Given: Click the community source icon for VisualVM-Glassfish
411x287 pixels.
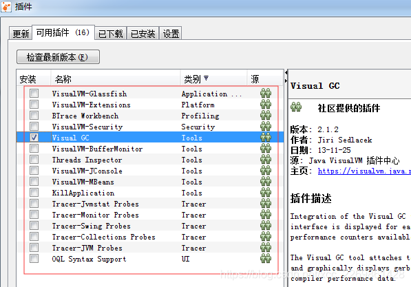Looking at the screenshot, I should coord(266,94).
